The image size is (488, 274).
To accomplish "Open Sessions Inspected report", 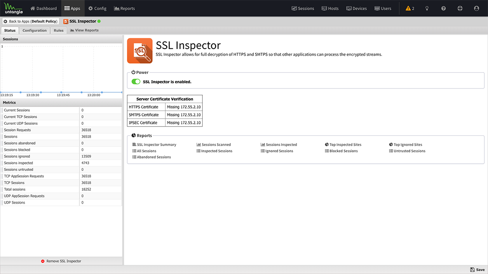I will [279, 144].
